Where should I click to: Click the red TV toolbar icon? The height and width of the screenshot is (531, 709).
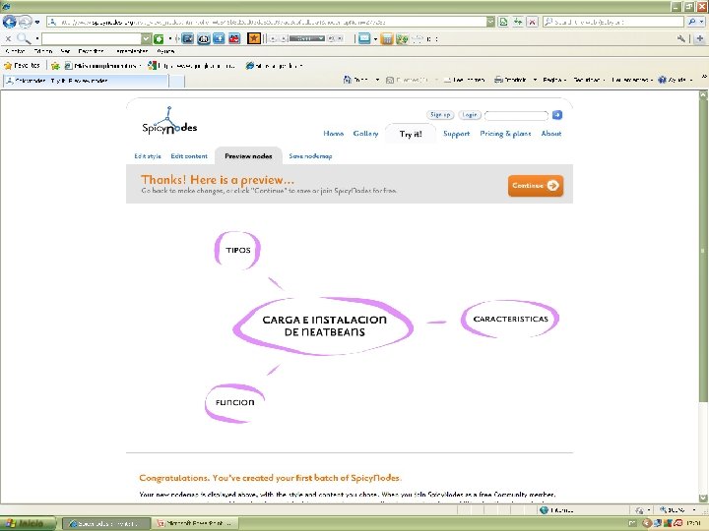234,38
